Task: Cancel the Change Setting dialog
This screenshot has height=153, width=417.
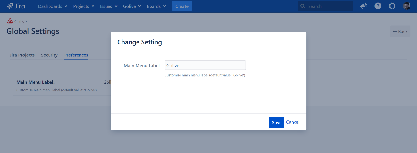Action: click(x=293, y=122)
